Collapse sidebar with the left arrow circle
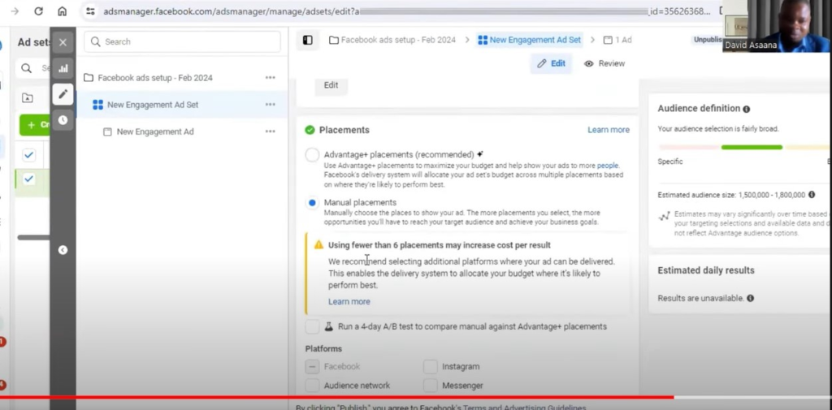 63,250
